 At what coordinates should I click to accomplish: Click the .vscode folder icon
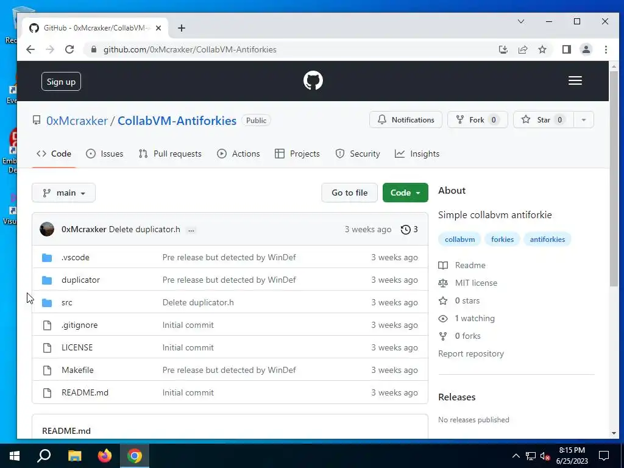[x=47, y=258]
